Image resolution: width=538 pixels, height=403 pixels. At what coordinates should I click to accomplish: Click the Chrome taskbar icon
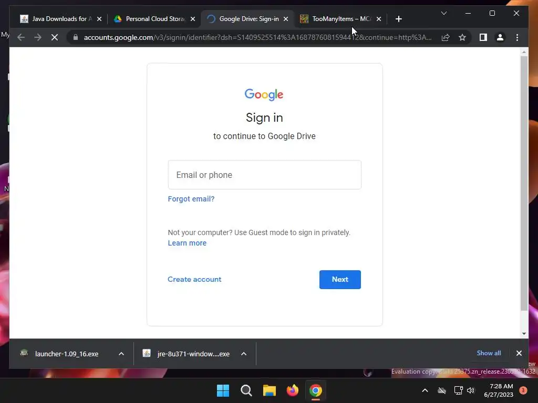coord(316,390)
